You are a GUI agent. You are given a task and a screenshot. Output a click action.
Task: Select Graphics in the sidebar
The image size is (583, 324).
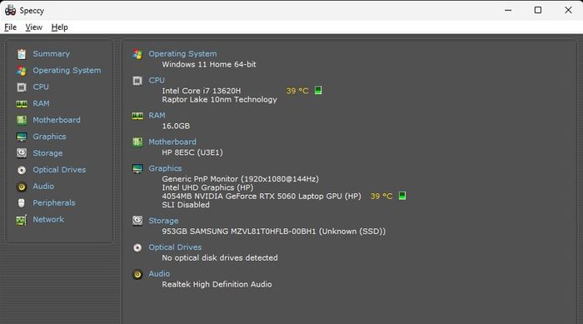pyautogui.click(x=49, y=137)
